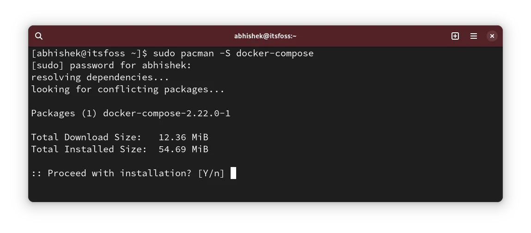The image size is (531, 233).
Task: Close the terminal window
Action: point(492,36)
